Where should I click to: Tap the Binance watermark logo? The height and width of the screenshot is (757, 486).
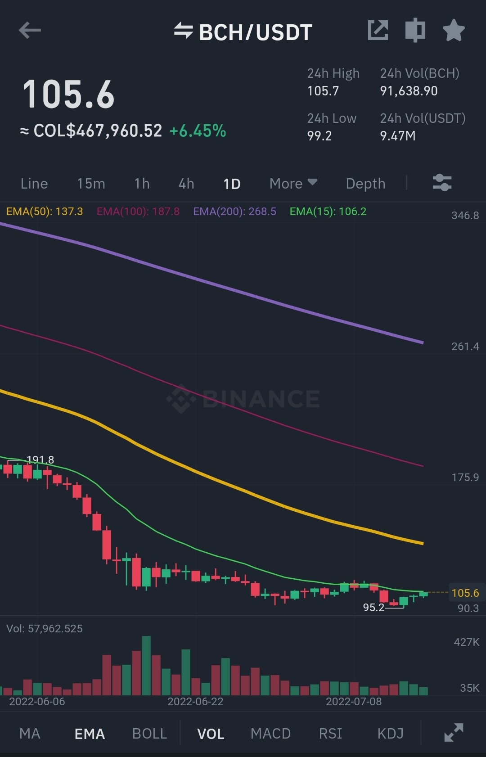(243, 399)
